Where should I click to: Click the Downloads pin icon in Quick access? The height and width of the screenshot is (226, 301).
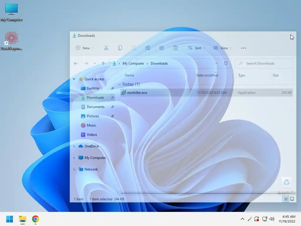click(x=112, y=98)
